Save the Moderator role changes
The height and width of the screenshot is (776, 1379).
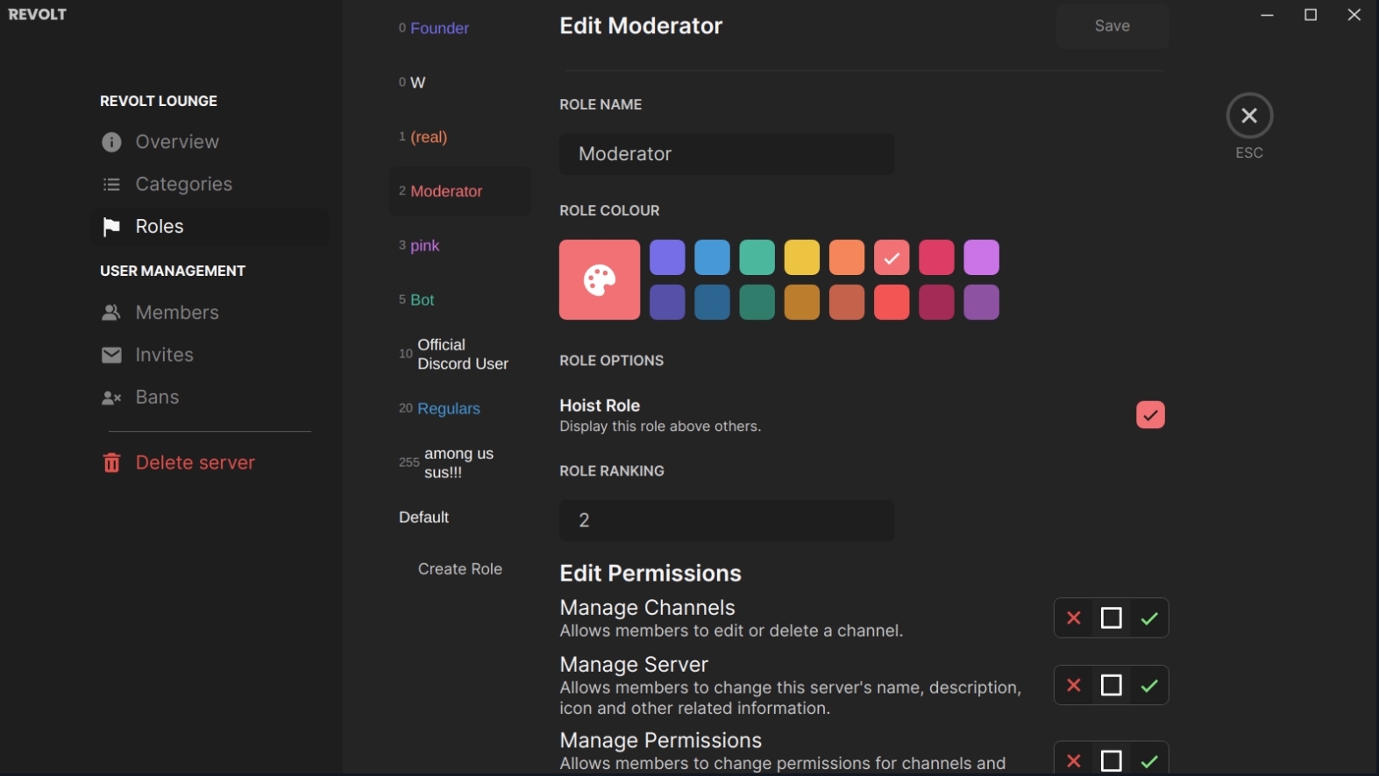coord(1112,26)
